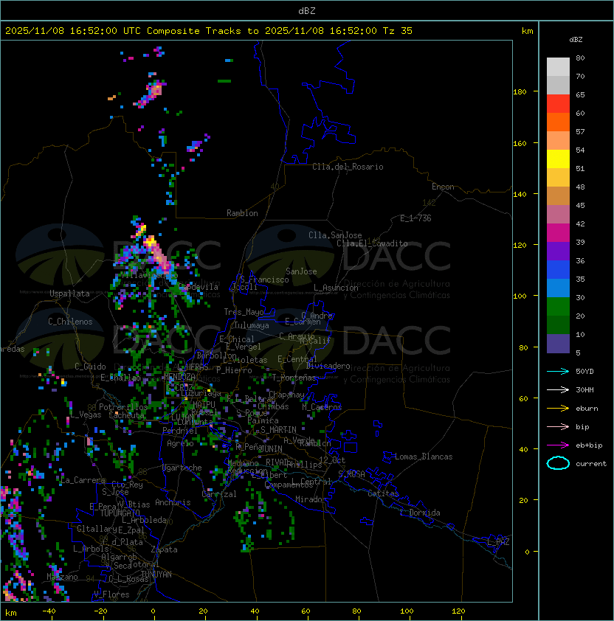This screenshot has height=621, width=614.
Task: Click the S_MARTIN map label
Action: [278, 430]
